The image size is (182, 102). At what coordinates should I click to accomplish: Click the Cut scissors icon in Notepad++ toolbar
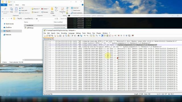[63, 36]
